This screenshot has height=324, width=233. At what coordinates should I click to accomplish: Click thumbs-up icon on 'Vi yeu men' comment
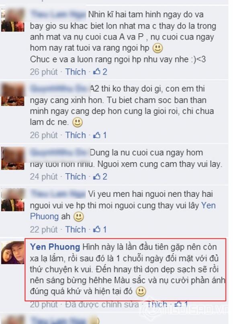click(x=97, y=230)
